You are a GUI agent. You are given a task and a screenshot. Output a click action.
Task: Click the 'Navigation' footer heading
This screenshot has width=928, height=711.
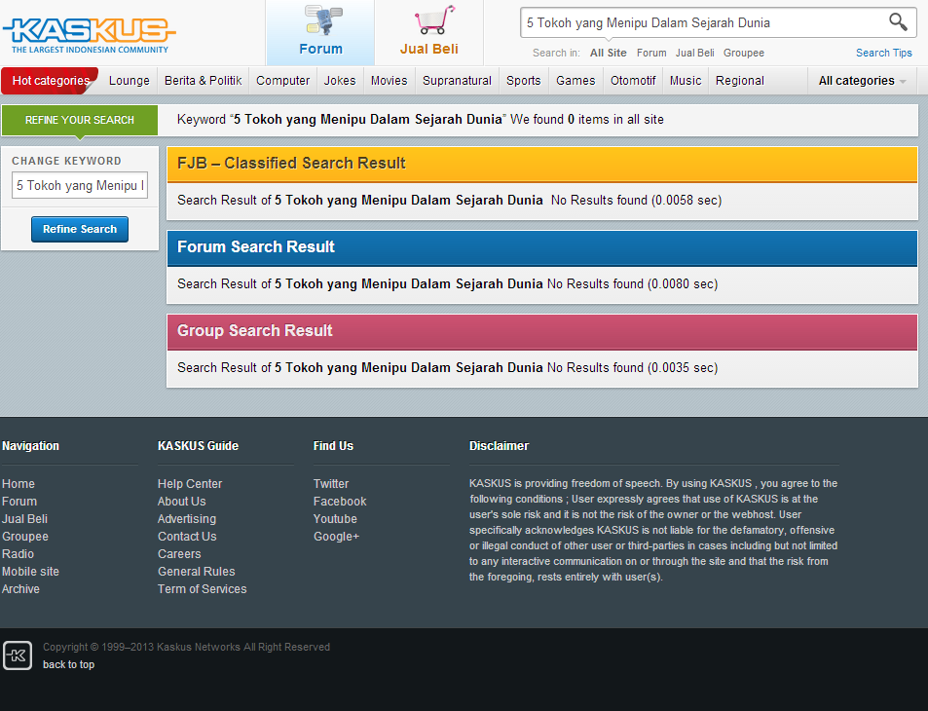click(x=31, y=446)
